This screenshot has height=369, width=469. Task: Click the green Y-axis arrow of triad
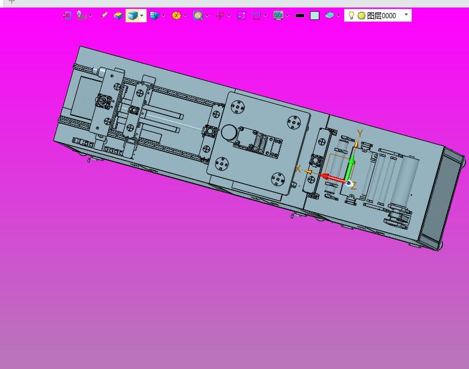(x=350, y=167)
